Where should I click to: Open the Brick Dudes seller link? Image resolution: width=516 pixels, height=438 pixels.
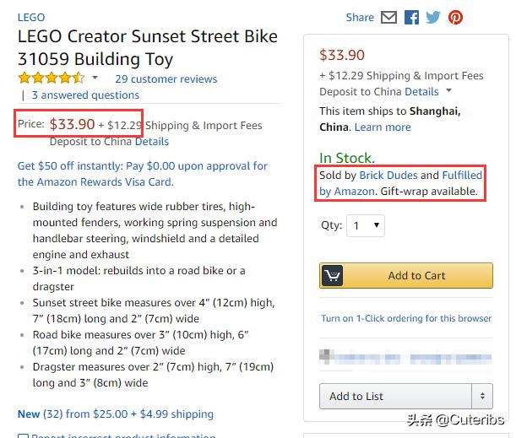(388, 176)
